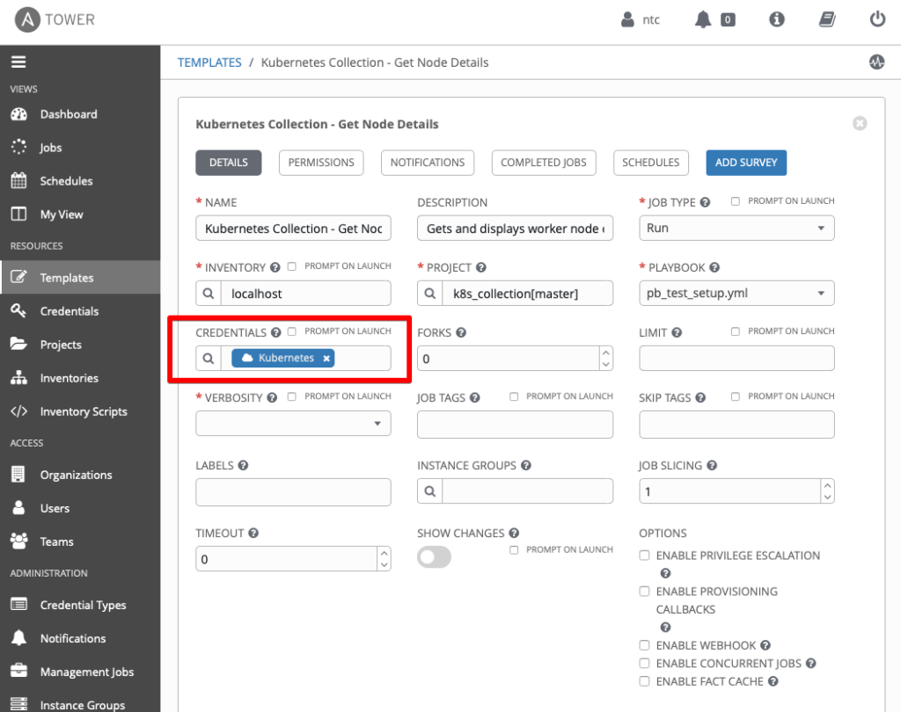Click the Timeout spinner arrows
Screen dimensions: 901x712
[x=384, y=559]
